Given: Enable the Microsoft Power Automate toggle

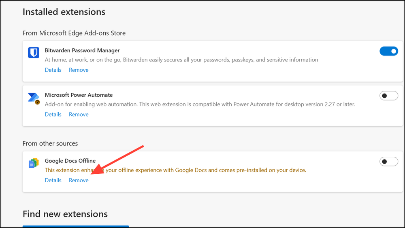Looking at the screenshot, I should [x=389, y=96].
